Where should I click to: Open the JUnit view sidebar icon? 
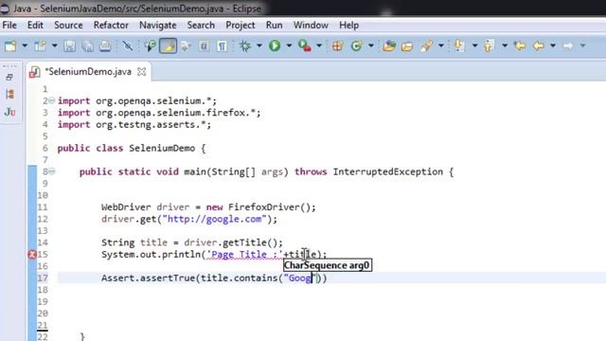coord(9,112)
